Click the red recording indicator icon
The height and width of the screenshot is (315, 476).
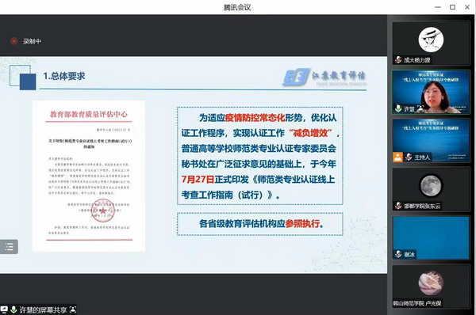tap(14, 41)
